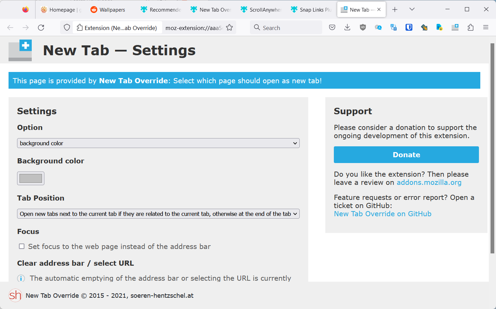The height and width of the screenshot is (309, 496).
Task: Click the Donate button
Action: pos(406,154)
